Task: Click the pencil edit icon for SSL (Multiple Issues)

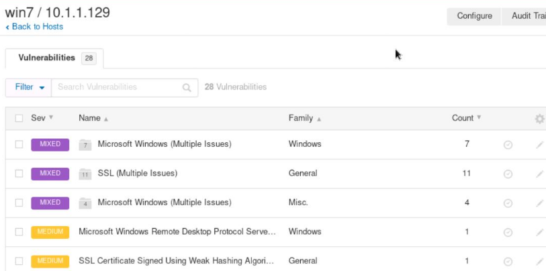Action: (539, 174)
